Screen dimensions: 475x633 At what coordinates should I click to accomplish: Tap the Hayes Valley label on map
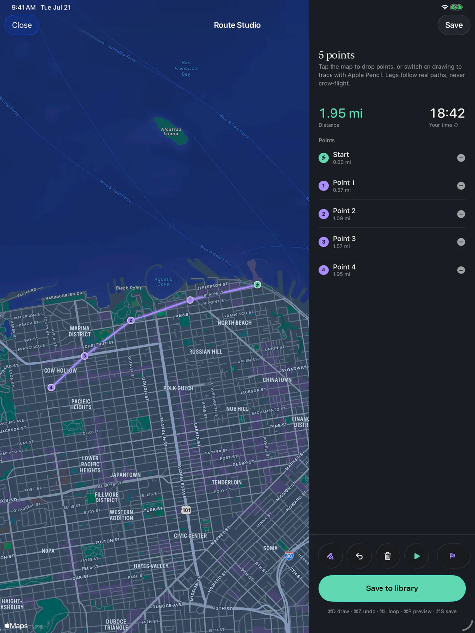click(x=151, y=566)
